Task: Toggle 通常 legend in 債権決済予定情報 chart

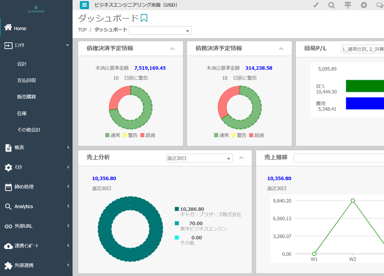Action: click(x=113, y=135)
